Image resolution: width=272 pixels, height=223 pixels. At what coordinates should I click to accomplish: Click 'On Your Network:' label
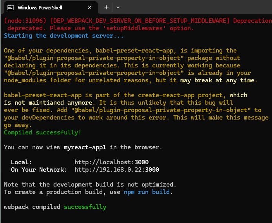pos(39,170)
